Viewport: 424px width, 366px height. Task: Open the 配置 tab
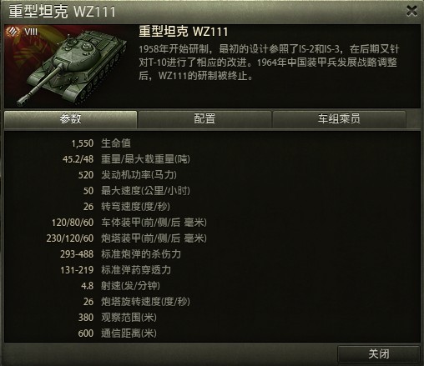click(204, 119)
